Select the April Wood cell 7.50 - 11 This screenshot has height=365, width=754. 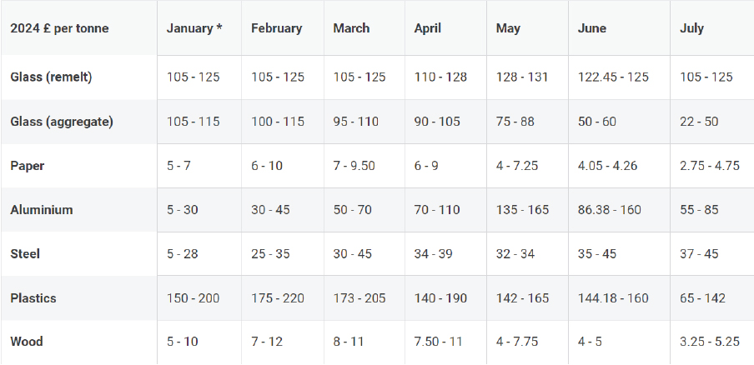[438, 342]
